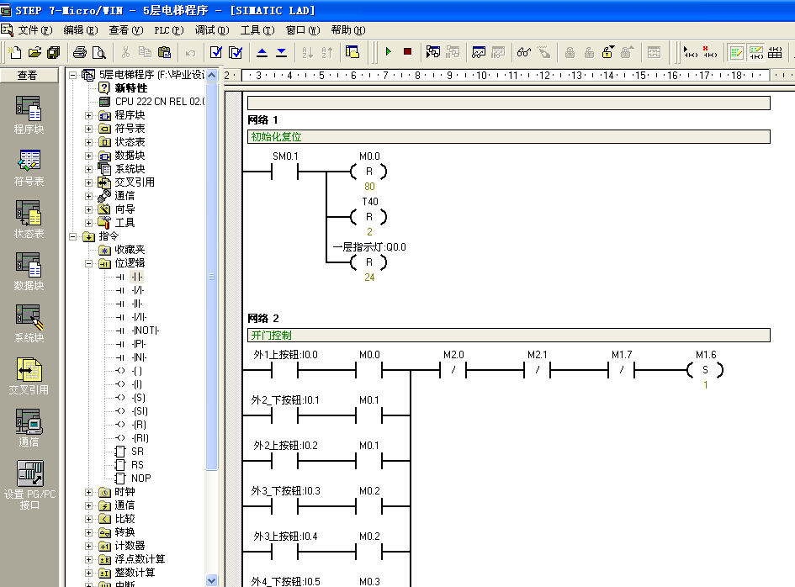The image size is (795, 587).
Task: Toggle network comments display button
Action: click(755, 52)
